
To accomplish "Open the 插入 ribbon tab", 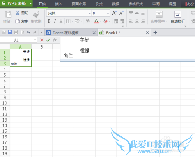I will pos(58,4).
